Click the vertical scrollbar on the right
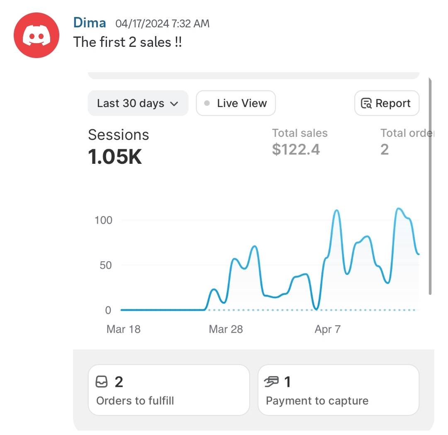This screenshot has height=435, width=448. tap(430, 187)
